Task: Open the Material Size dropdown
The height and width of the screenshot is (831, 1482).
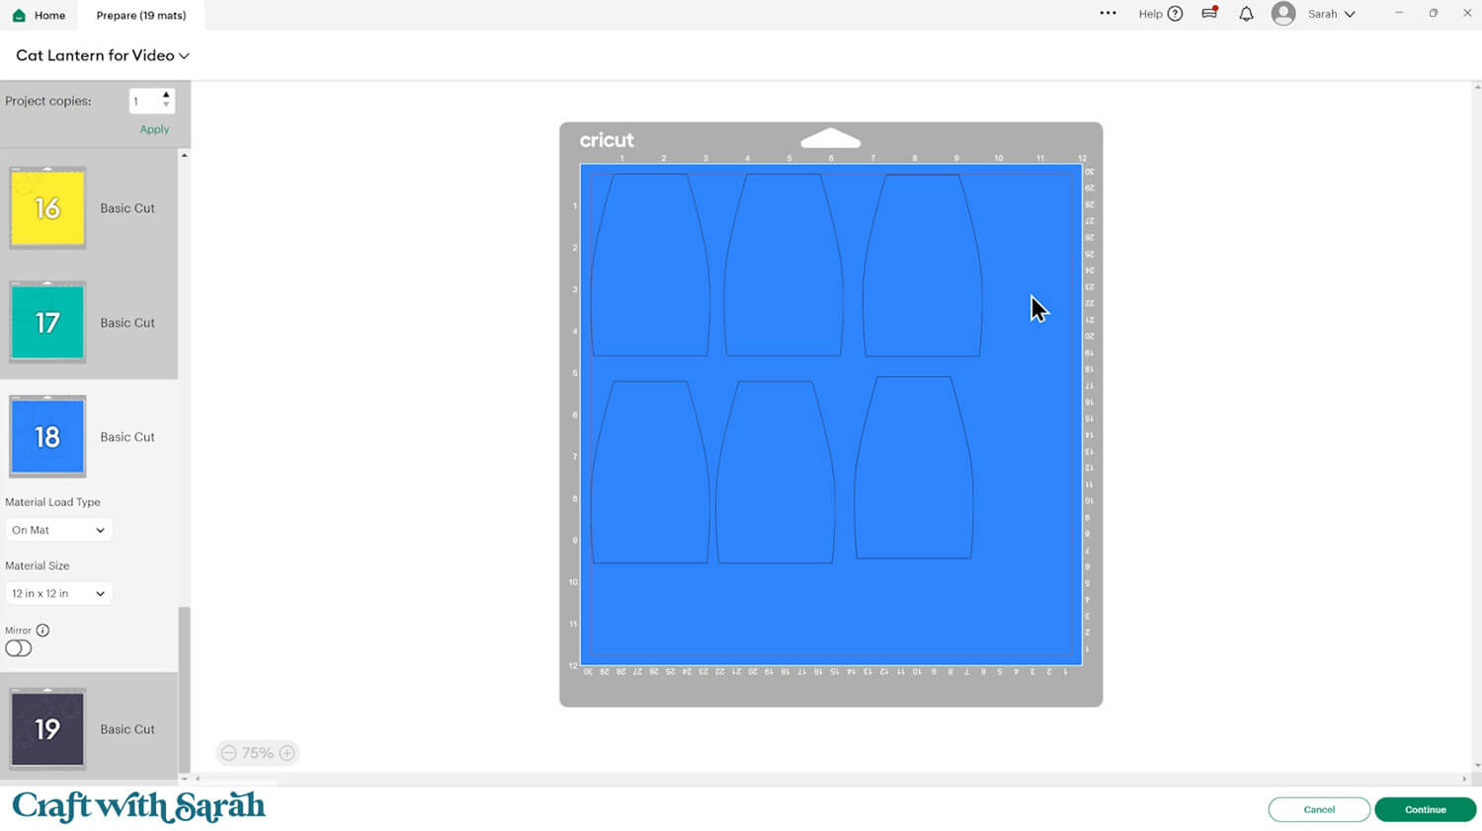Action: (58, 593)
